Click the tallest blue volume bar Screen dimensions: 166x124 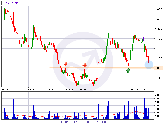(131, 106)
